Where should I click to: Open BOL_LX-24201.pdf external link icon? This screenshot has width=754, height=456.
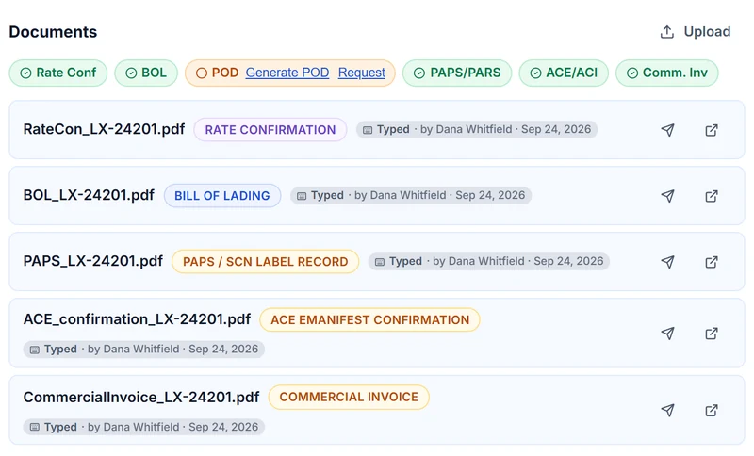click(x=712, y=196)
